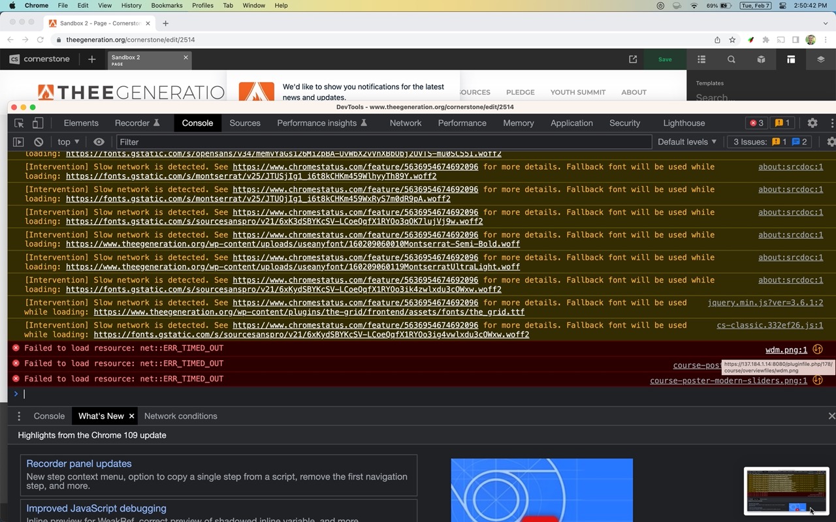Image resolution: width=836 pixels, height=522 pixels.
Task: Open the Cornerstone outline list icon
Action: click(x=701, y=59)
